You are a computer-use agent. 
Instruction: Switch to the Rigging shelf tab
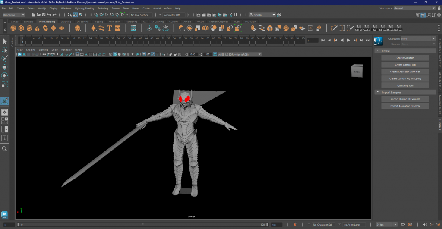click(99, 22)
